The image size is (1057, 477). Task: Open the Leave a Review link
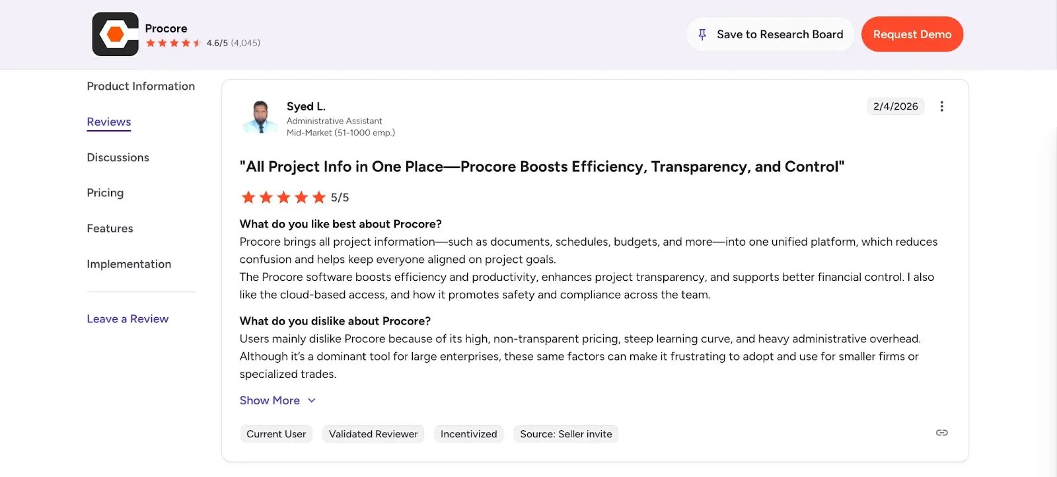pos(127,318)
